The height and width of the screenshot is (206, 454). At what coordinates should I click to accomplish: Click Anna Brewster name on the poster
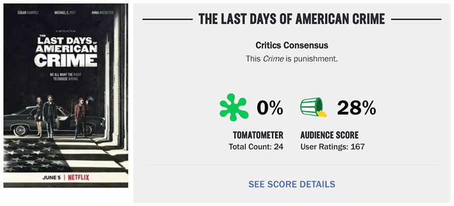click(x=102, y=13)
